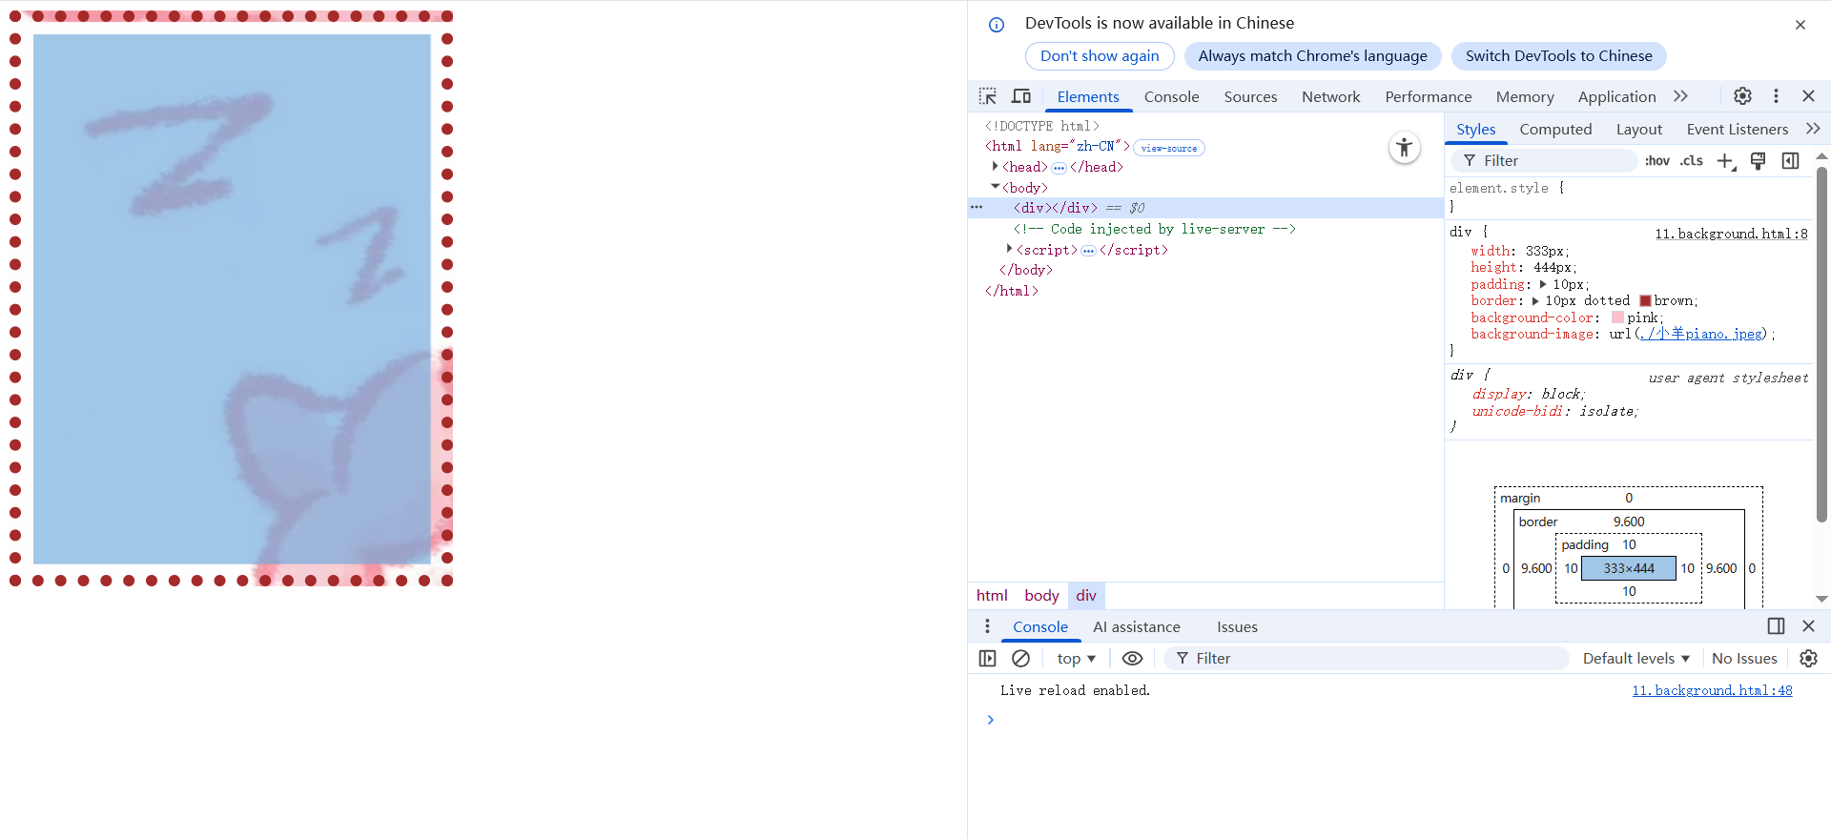Close the DevTools panel
Viewport: 1831px width, 839px height.
coord(1808,96)
